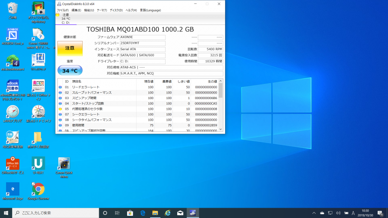Screen dimensions: 388x218
Task: Open Canon Quick Menu desktop icon
Action: (x=64, y=167)
